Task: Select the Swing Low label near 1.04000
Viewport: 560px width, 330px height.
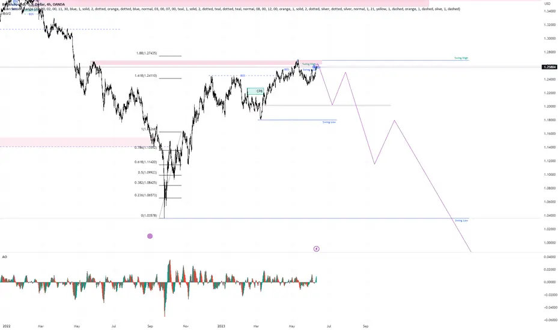Action: (x=461, y=220)
